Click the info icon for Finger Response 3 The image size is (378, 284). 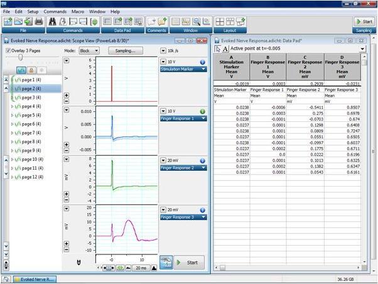coord(202,210)
